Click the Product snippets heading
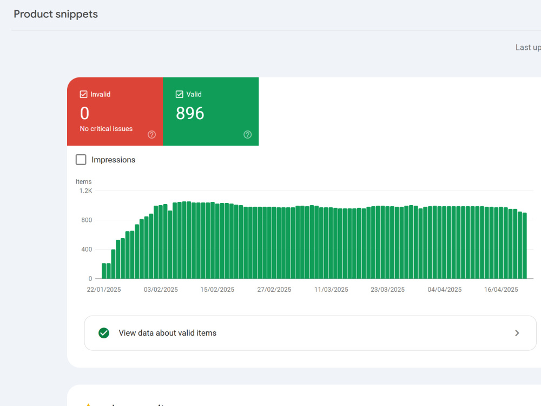This screenshot has height=406, width=541. tap(56, 14)
